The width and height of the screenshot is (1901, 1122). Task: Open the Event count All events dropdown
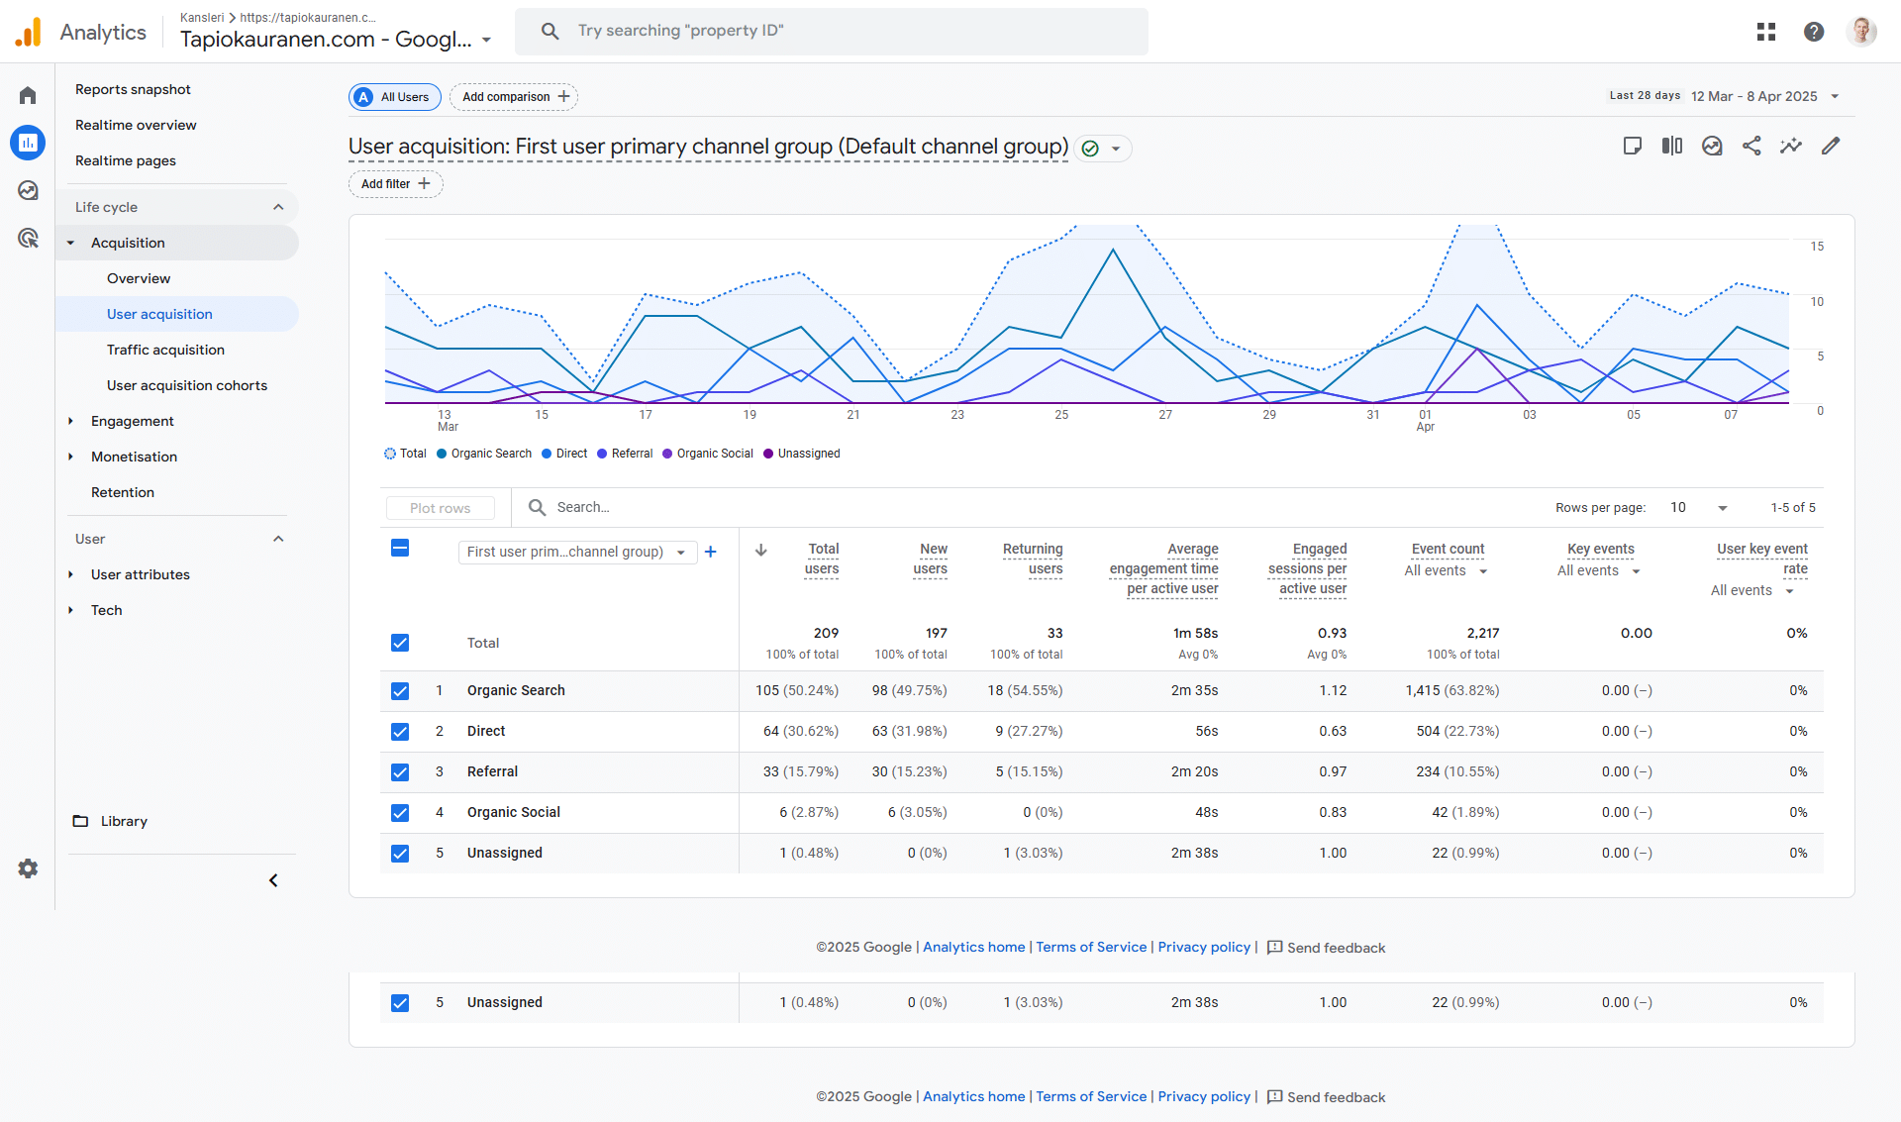point(1446,571)
